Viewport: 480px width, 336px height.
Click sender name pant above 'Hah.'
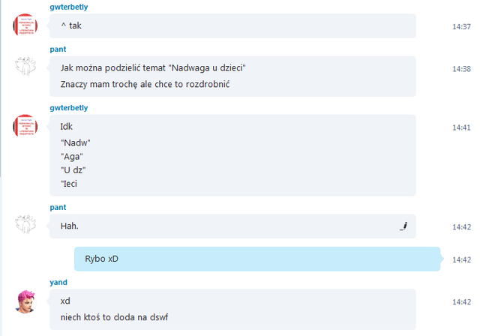[x=58, y=208]
